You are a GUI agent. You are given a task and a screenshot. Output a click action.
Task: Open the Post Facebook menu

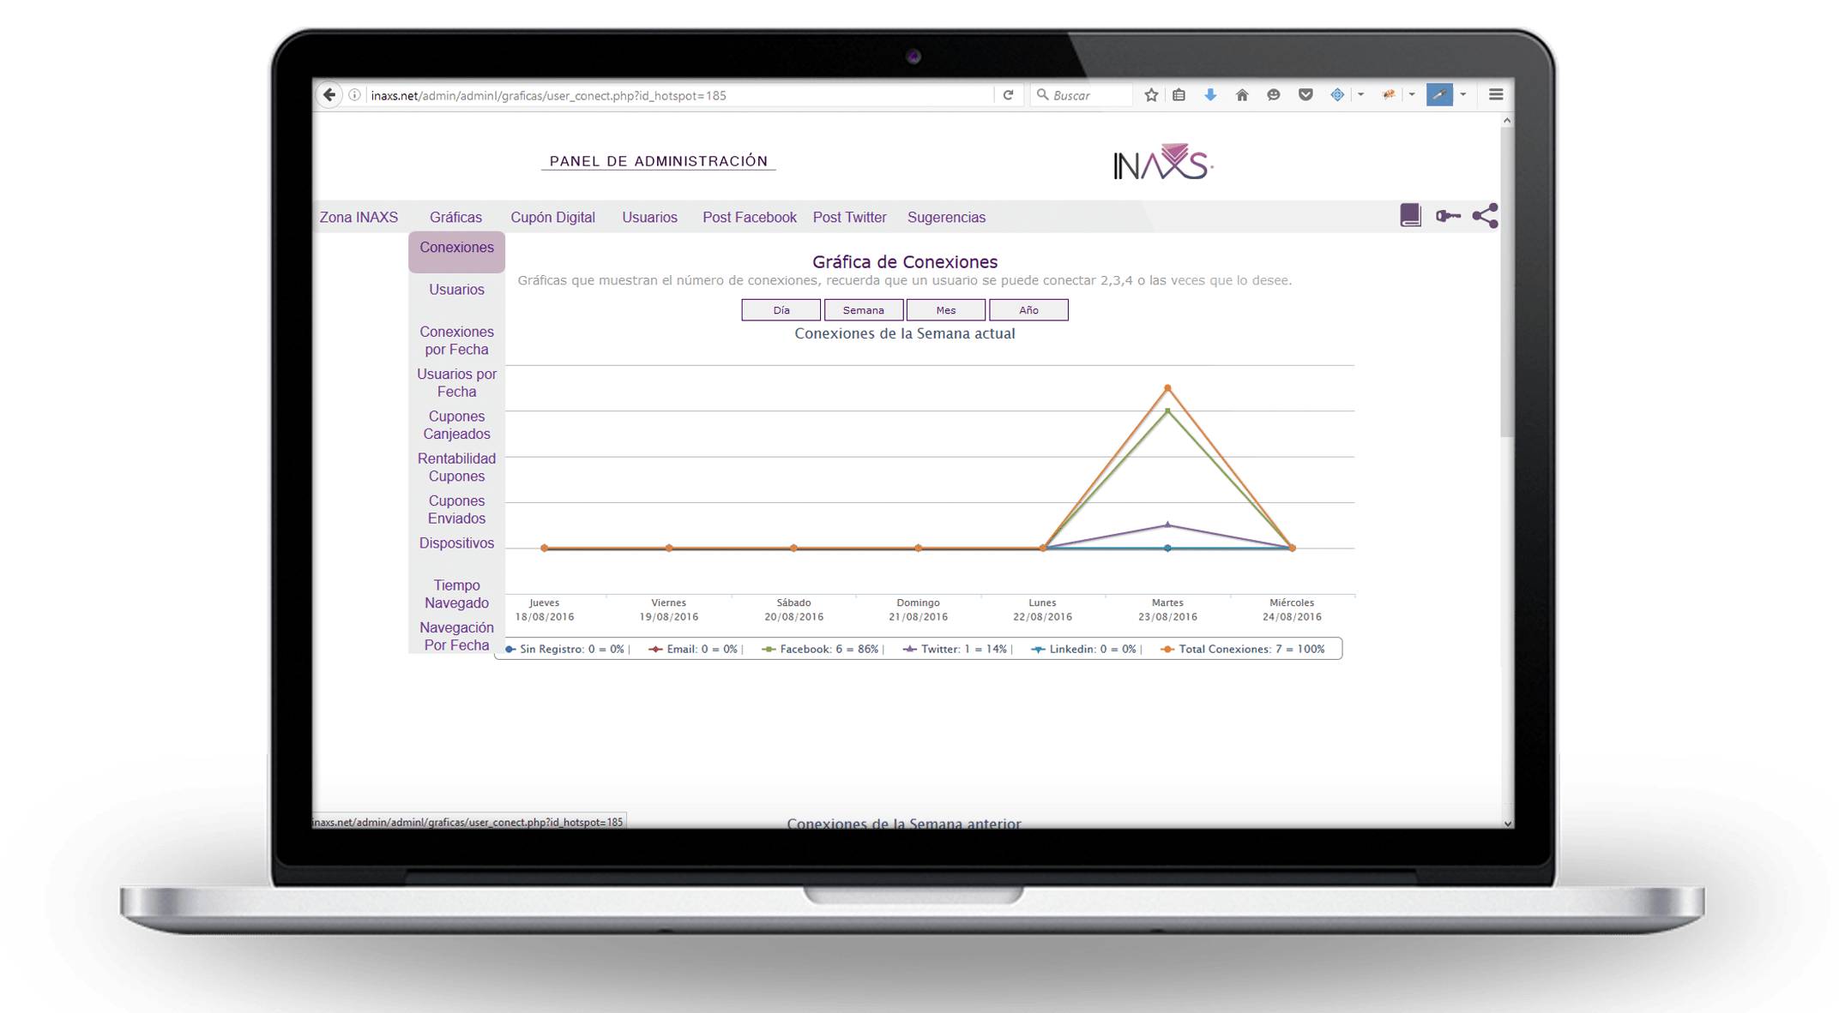pos(750,218)
